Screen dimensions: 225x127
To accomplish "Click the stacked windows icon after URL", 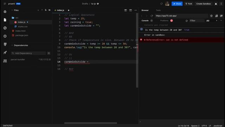I will click(221, 16).
